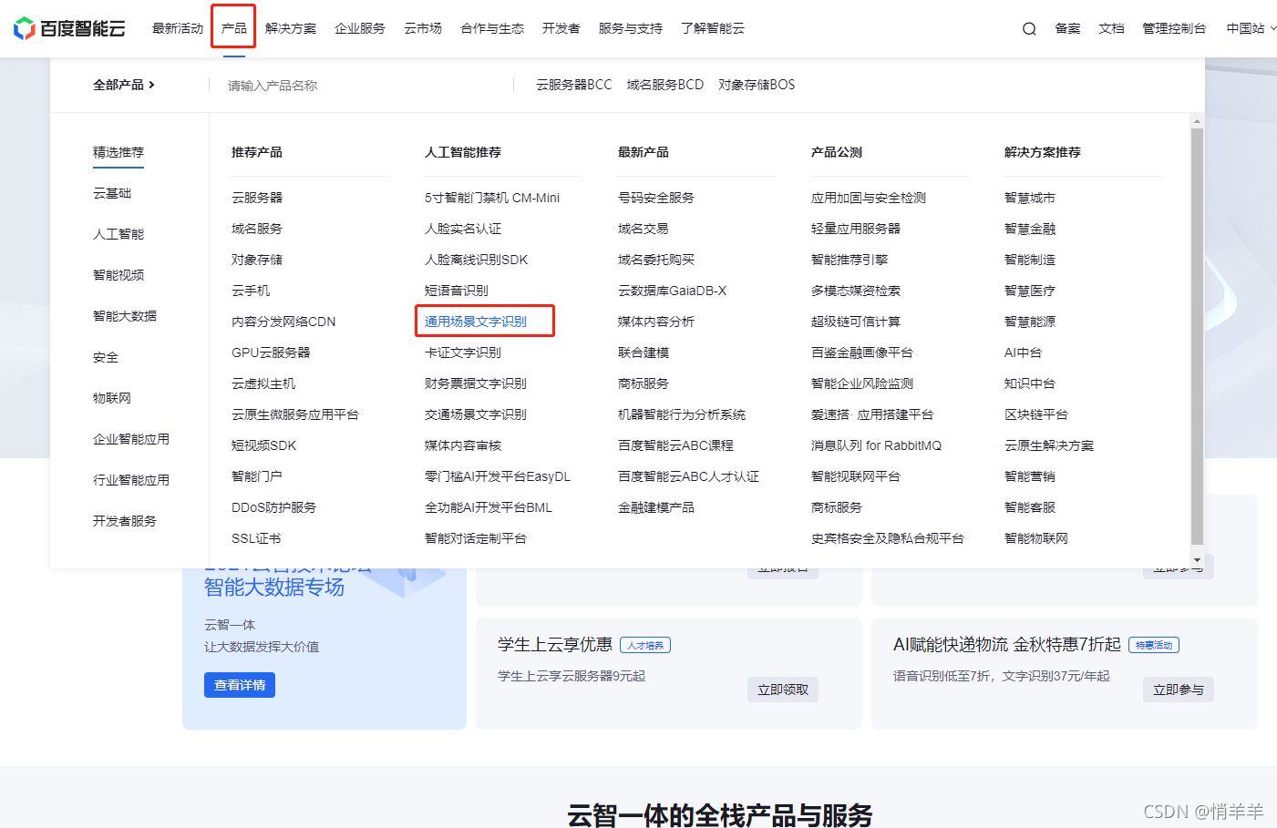Select the 企业智能应用 category

point(131,439)
